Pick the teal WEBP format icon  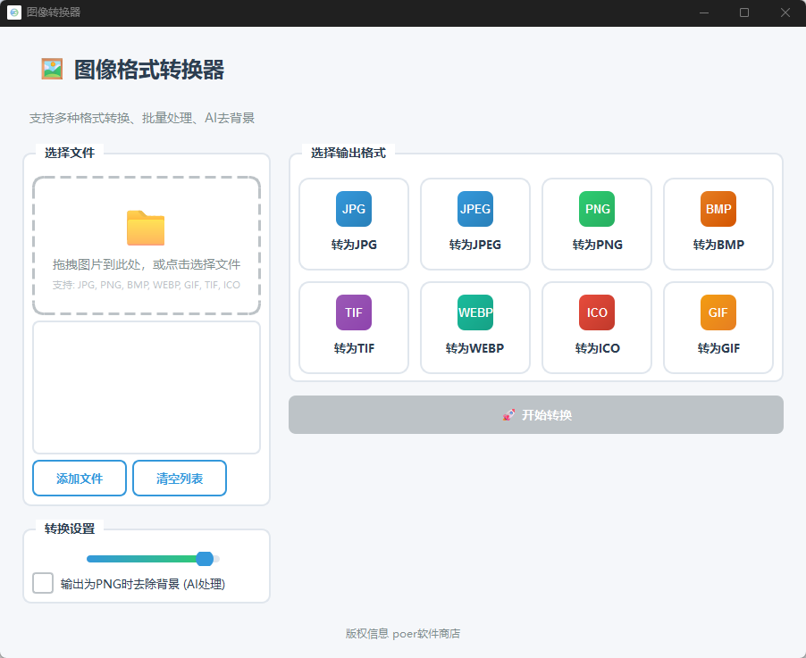coord(475,312)
